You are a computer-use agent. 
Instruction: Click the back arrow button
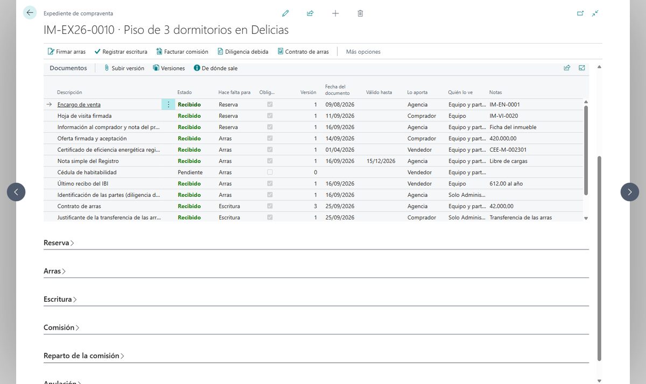(30, 13)
